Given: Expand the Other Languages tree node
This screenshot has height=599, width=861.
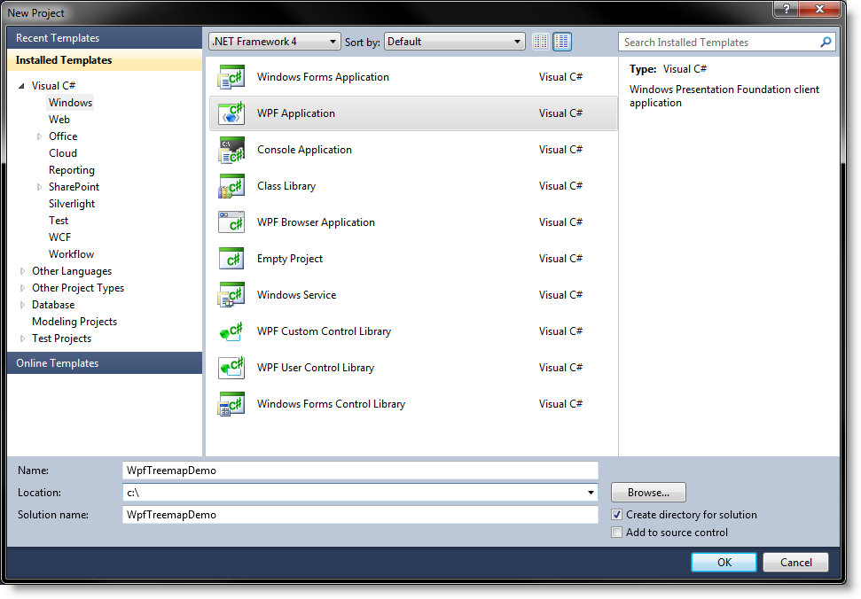Looking at the screenshot, I should point(23,271).
